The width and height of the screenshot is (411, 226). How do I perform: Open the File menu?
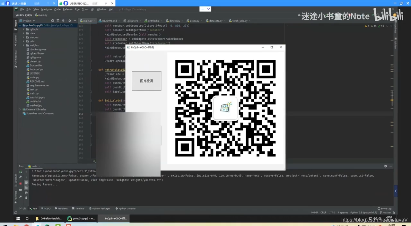22,9
